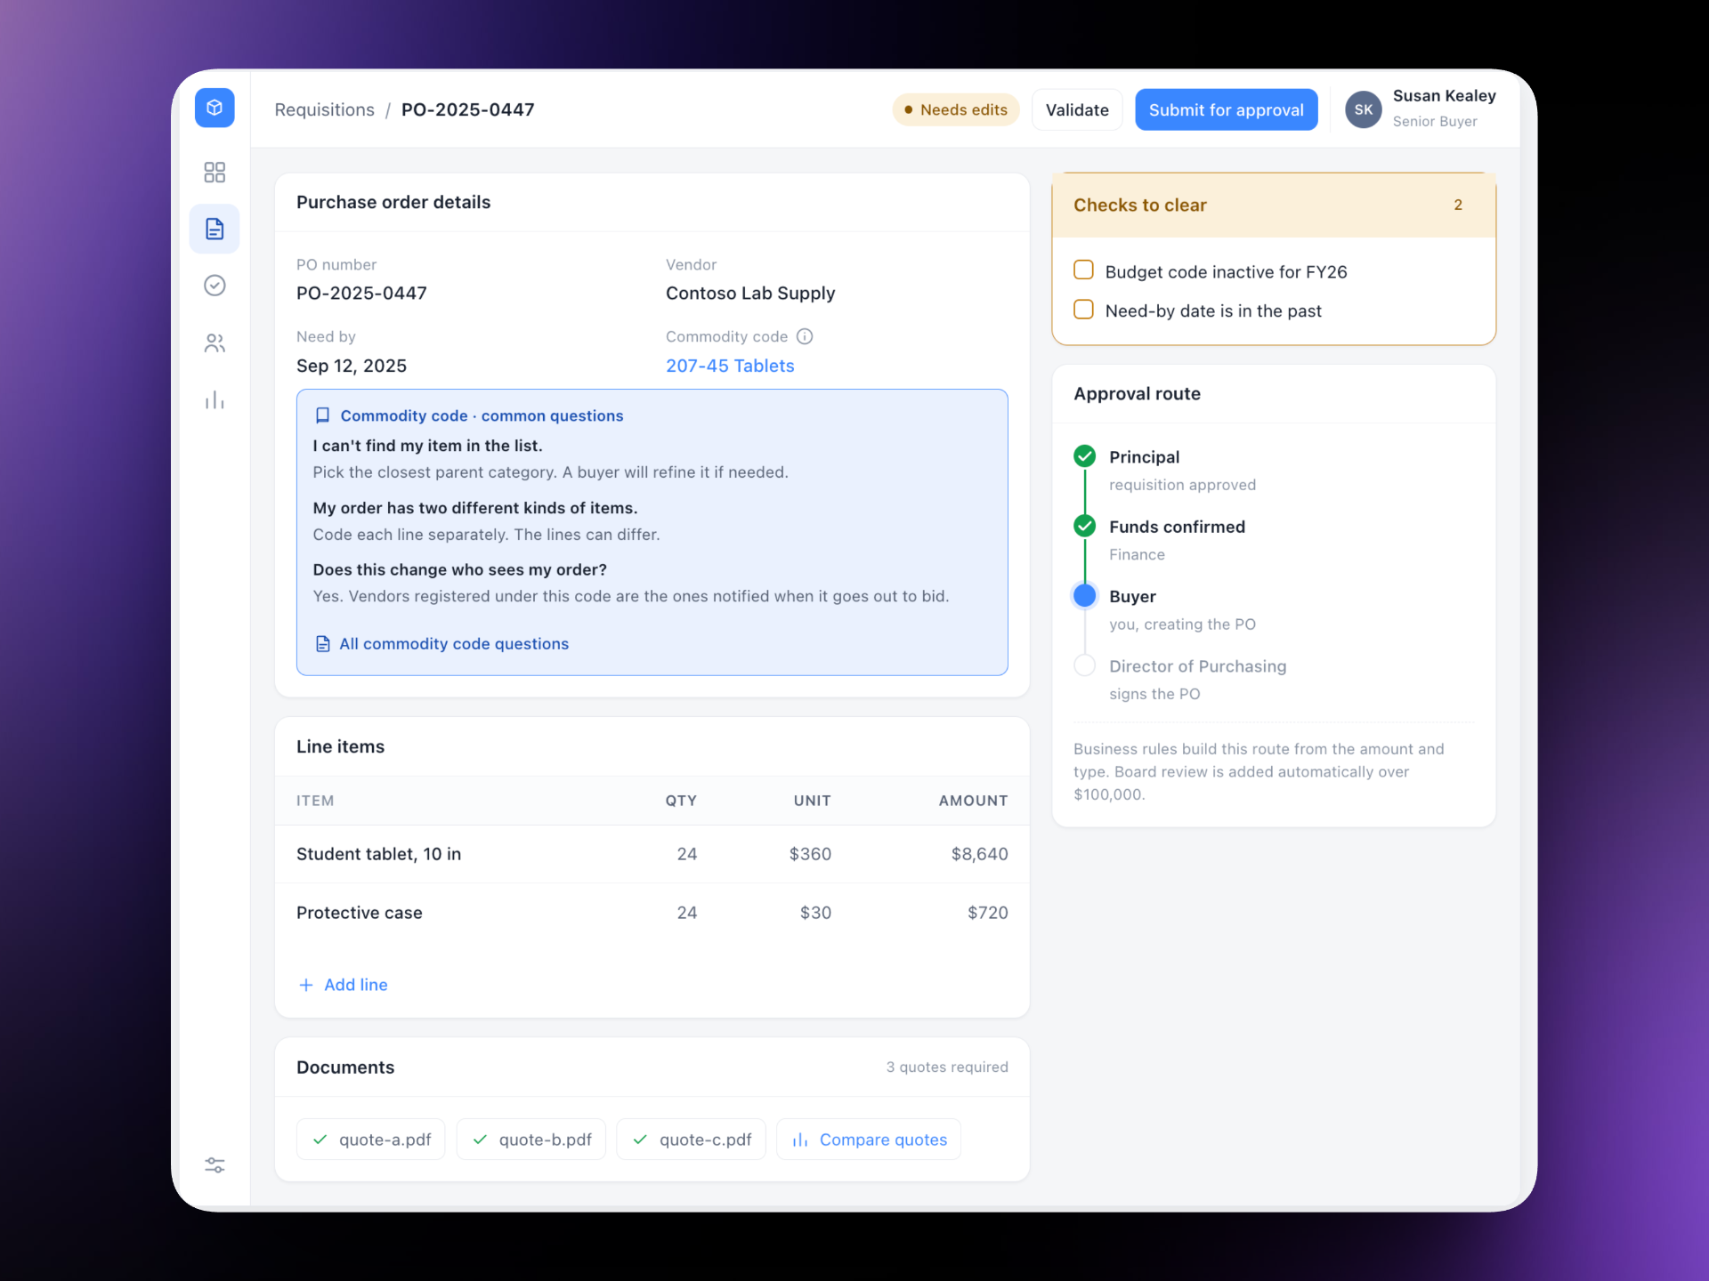Click the Buyer step label
This screenshot has height=1281, width=1709.
pos(1132,596)
